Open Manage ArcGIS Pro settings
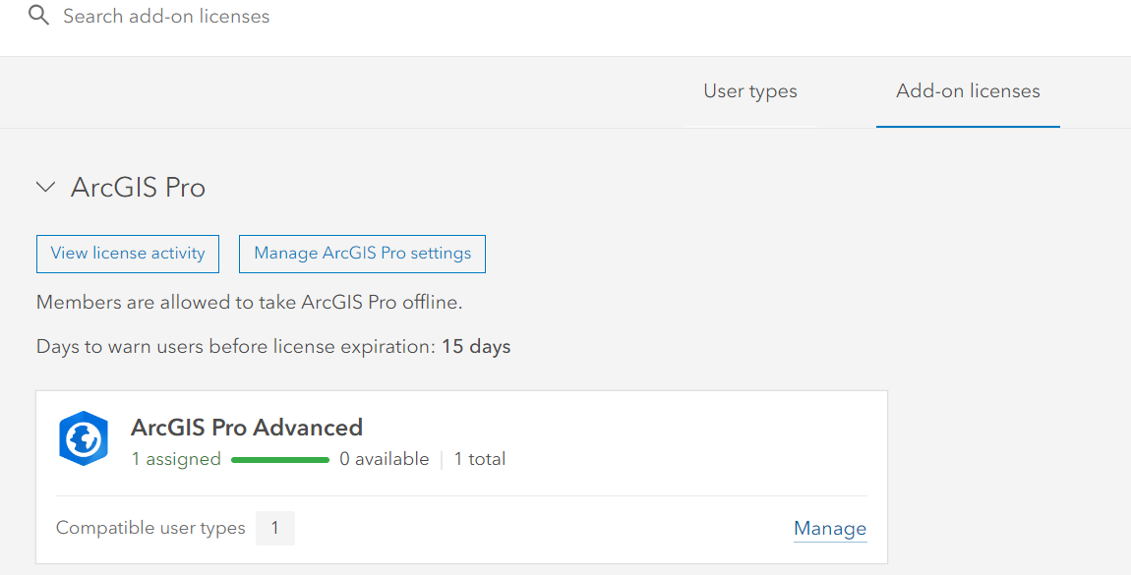 (x=362, y=253)
